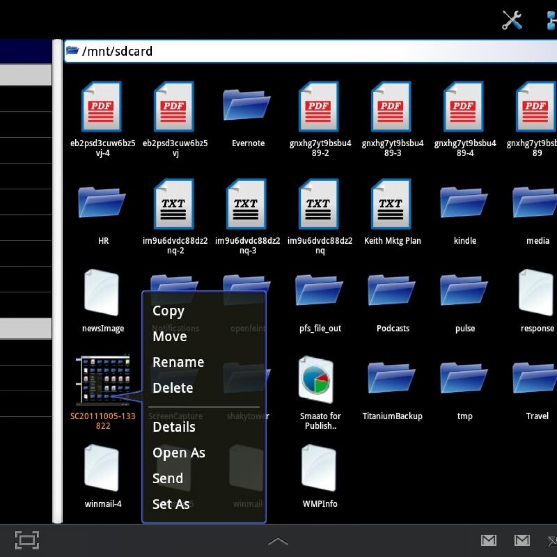557x557 pixels.
Task: Select Details in the context menu
Action: click(174, 427)
